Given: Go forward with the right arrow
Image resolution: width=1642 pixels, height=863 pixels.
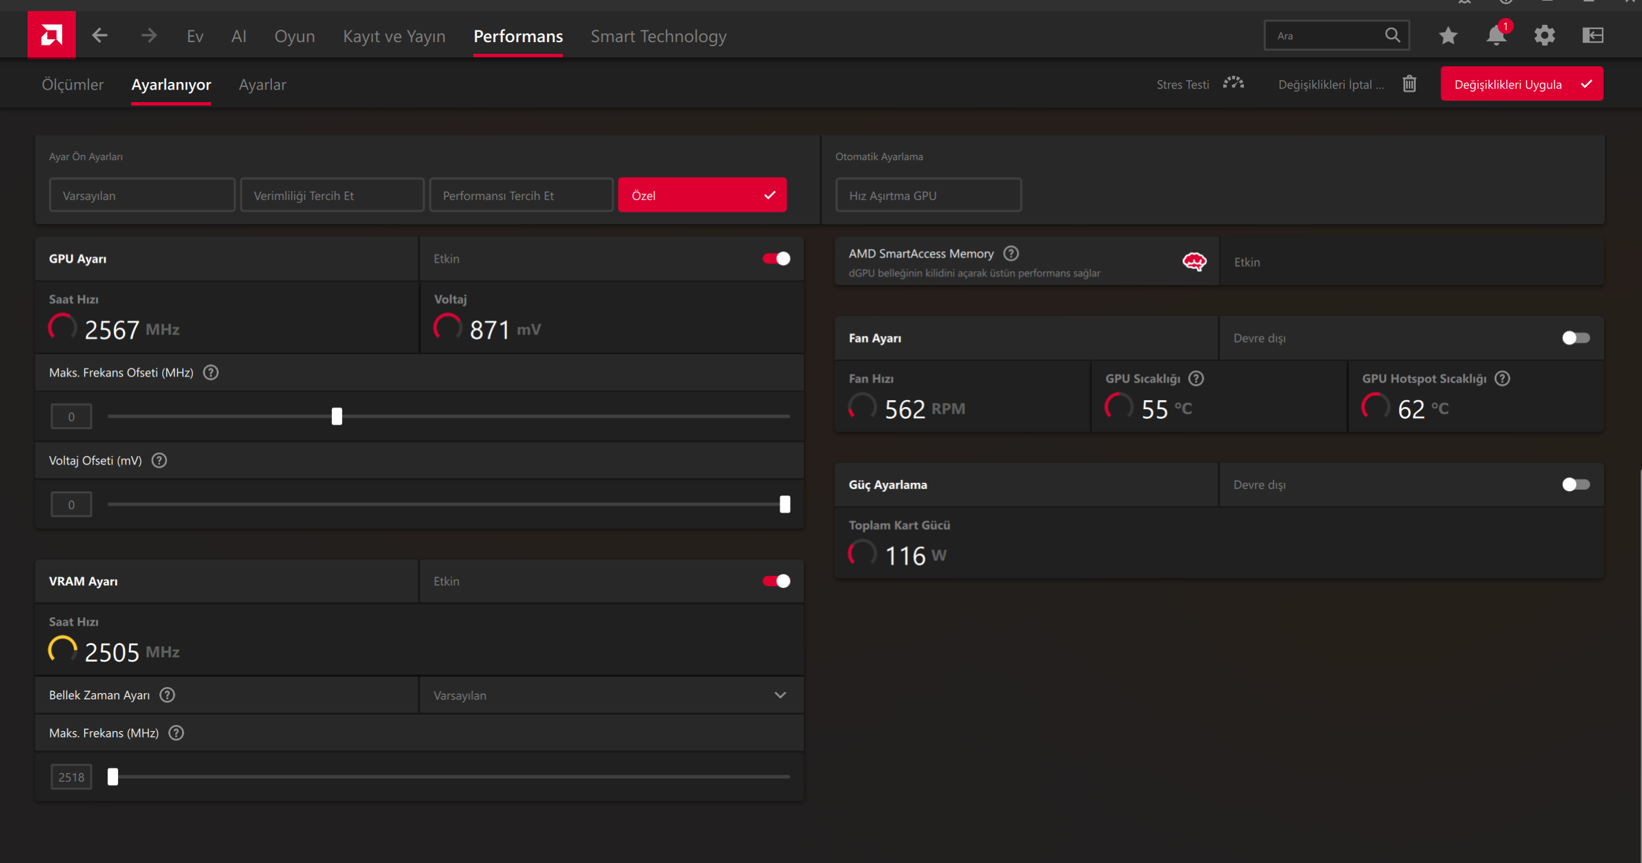Looking at the screenshot, I should point(149,35).
